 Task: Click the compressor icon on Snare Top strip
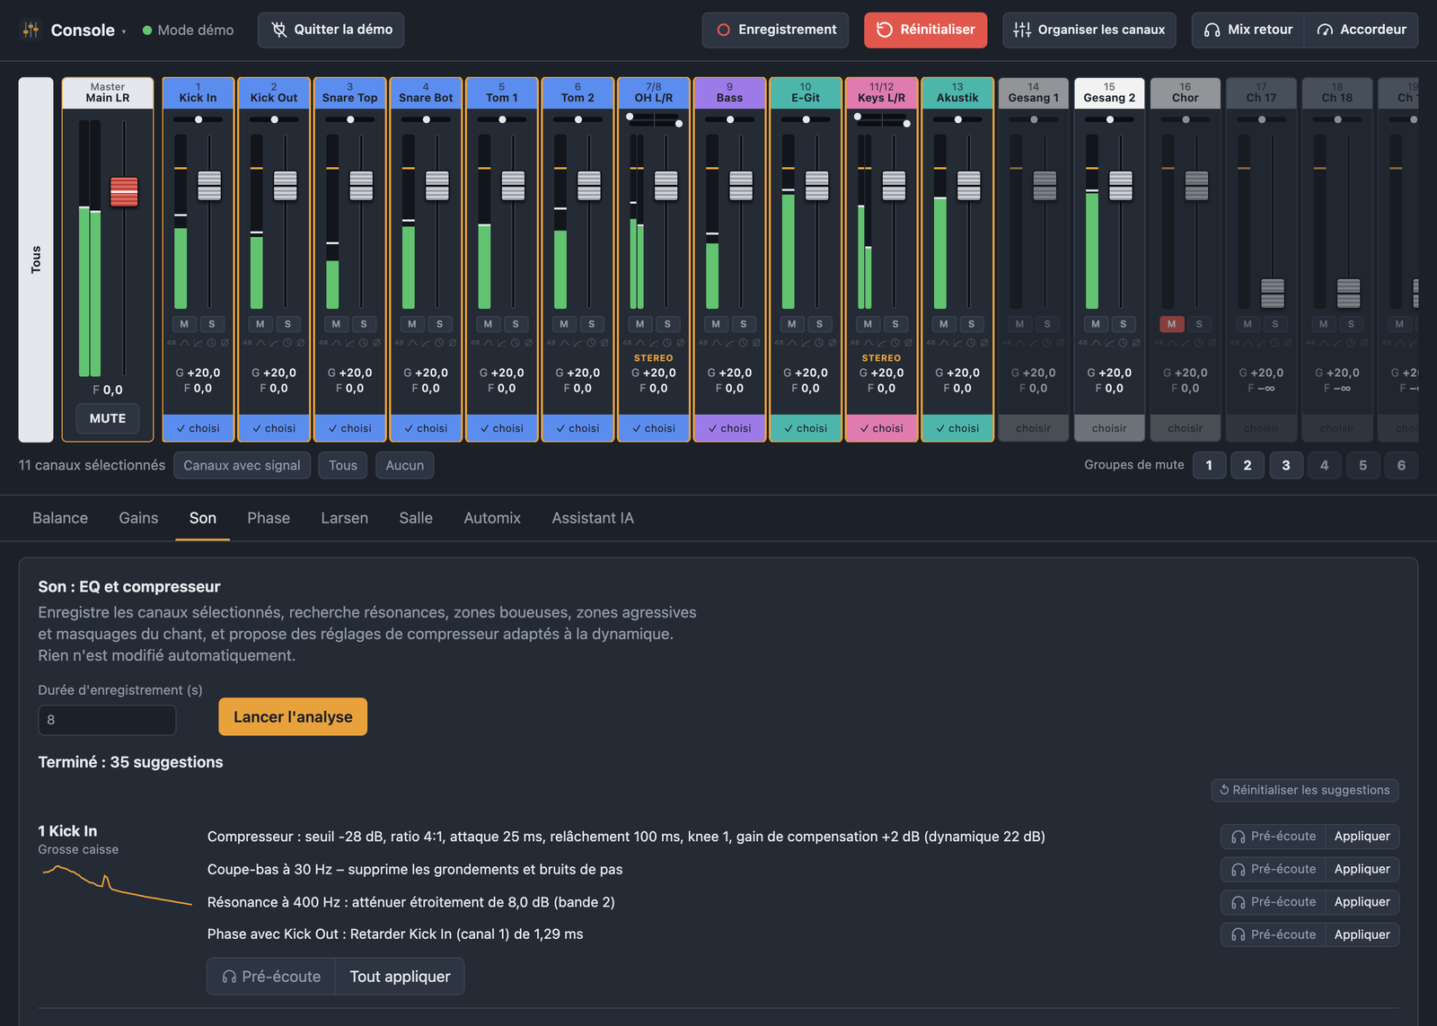click(350, 343)
